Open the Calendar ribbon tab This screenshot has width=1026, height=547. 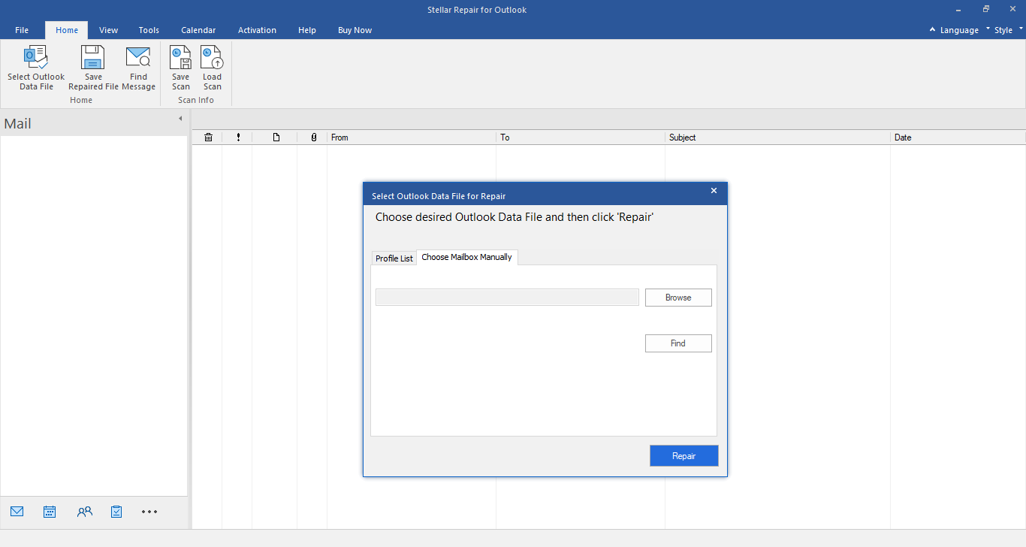(x=198, y=30)
